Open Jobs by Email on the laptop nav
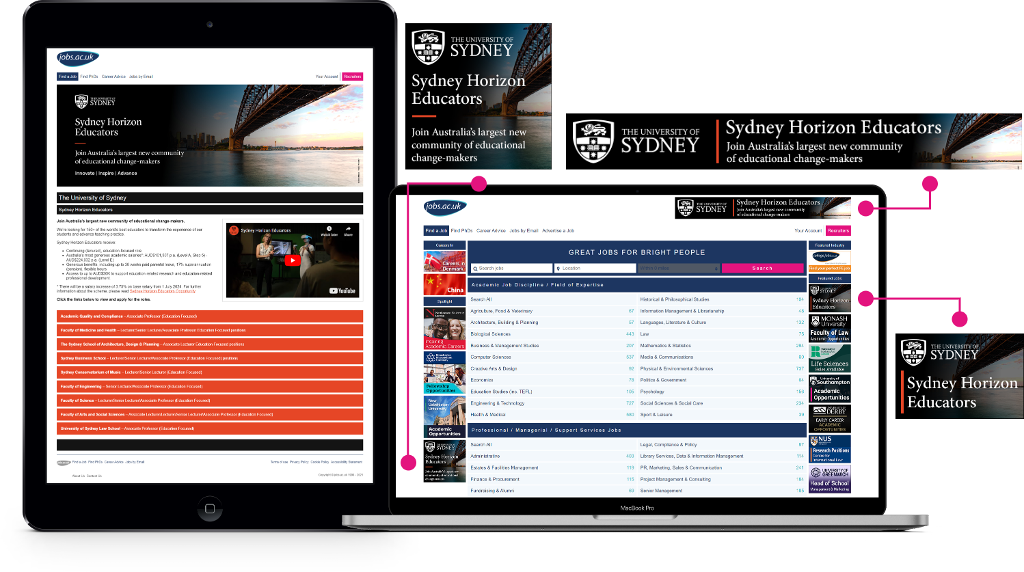This screenshot has height=572, width=1024. pos(524,230)
